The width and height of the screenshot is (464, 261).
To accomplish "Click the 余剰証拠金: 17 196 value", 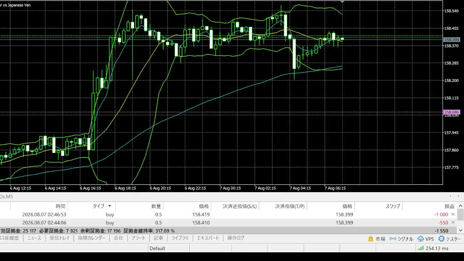I will [100, 231].
